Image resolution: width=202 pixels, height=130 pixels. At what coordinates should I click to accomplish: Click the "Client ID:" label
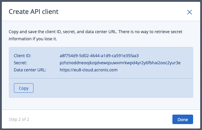click(23, 56)
